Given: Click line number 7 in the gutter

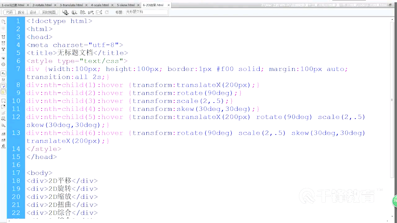Looking at the screenshot, I should tap(18, 69).
